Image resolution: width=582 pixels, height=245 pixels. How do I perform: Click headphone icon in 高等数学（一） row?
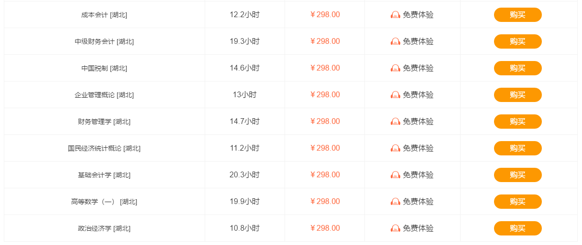pos(395,202)
